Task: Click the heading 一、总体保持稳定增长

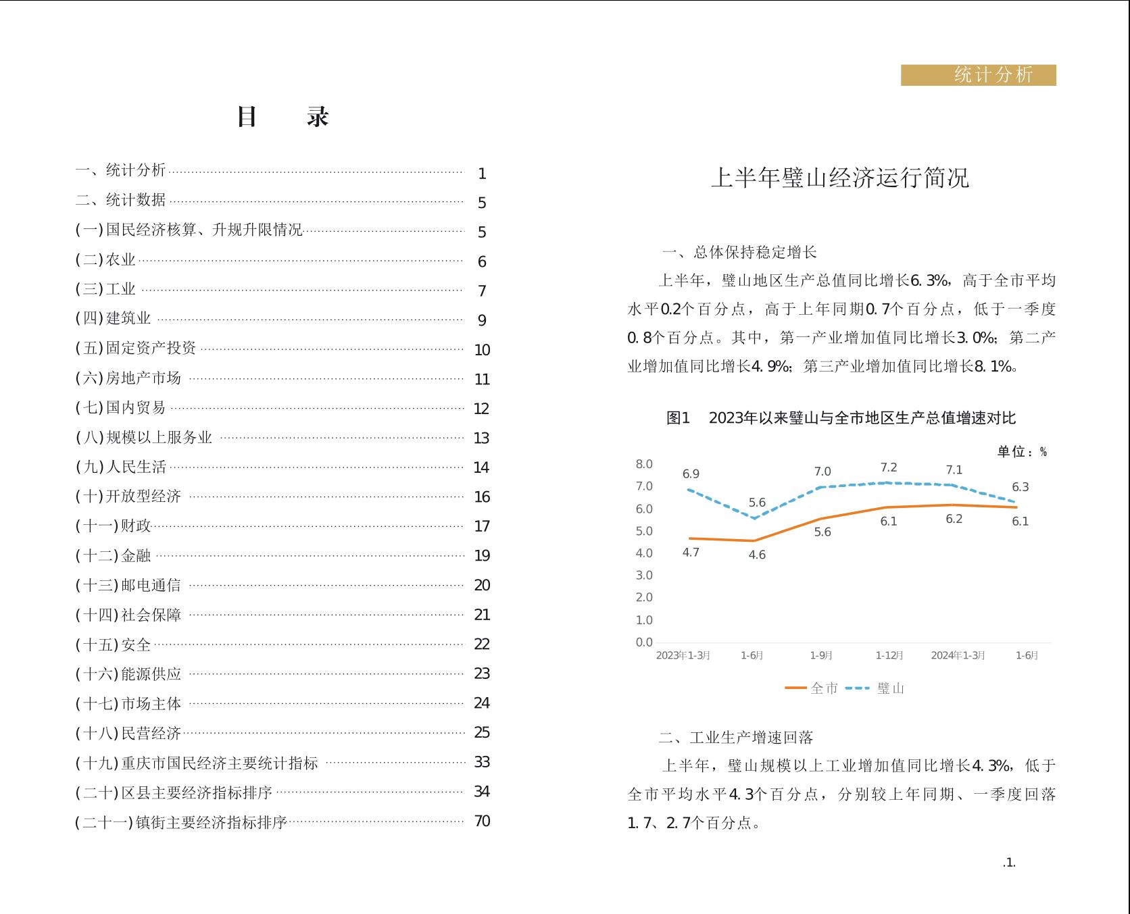Action: [739, 253]
